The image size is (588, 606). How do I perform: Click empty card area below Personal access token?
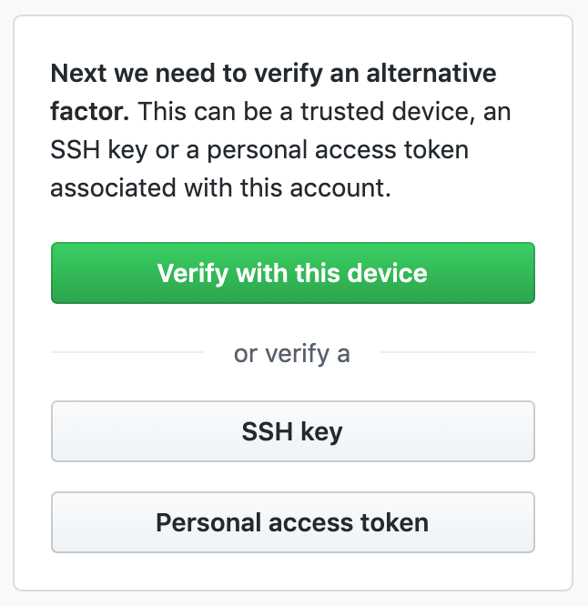pos(292,571)
